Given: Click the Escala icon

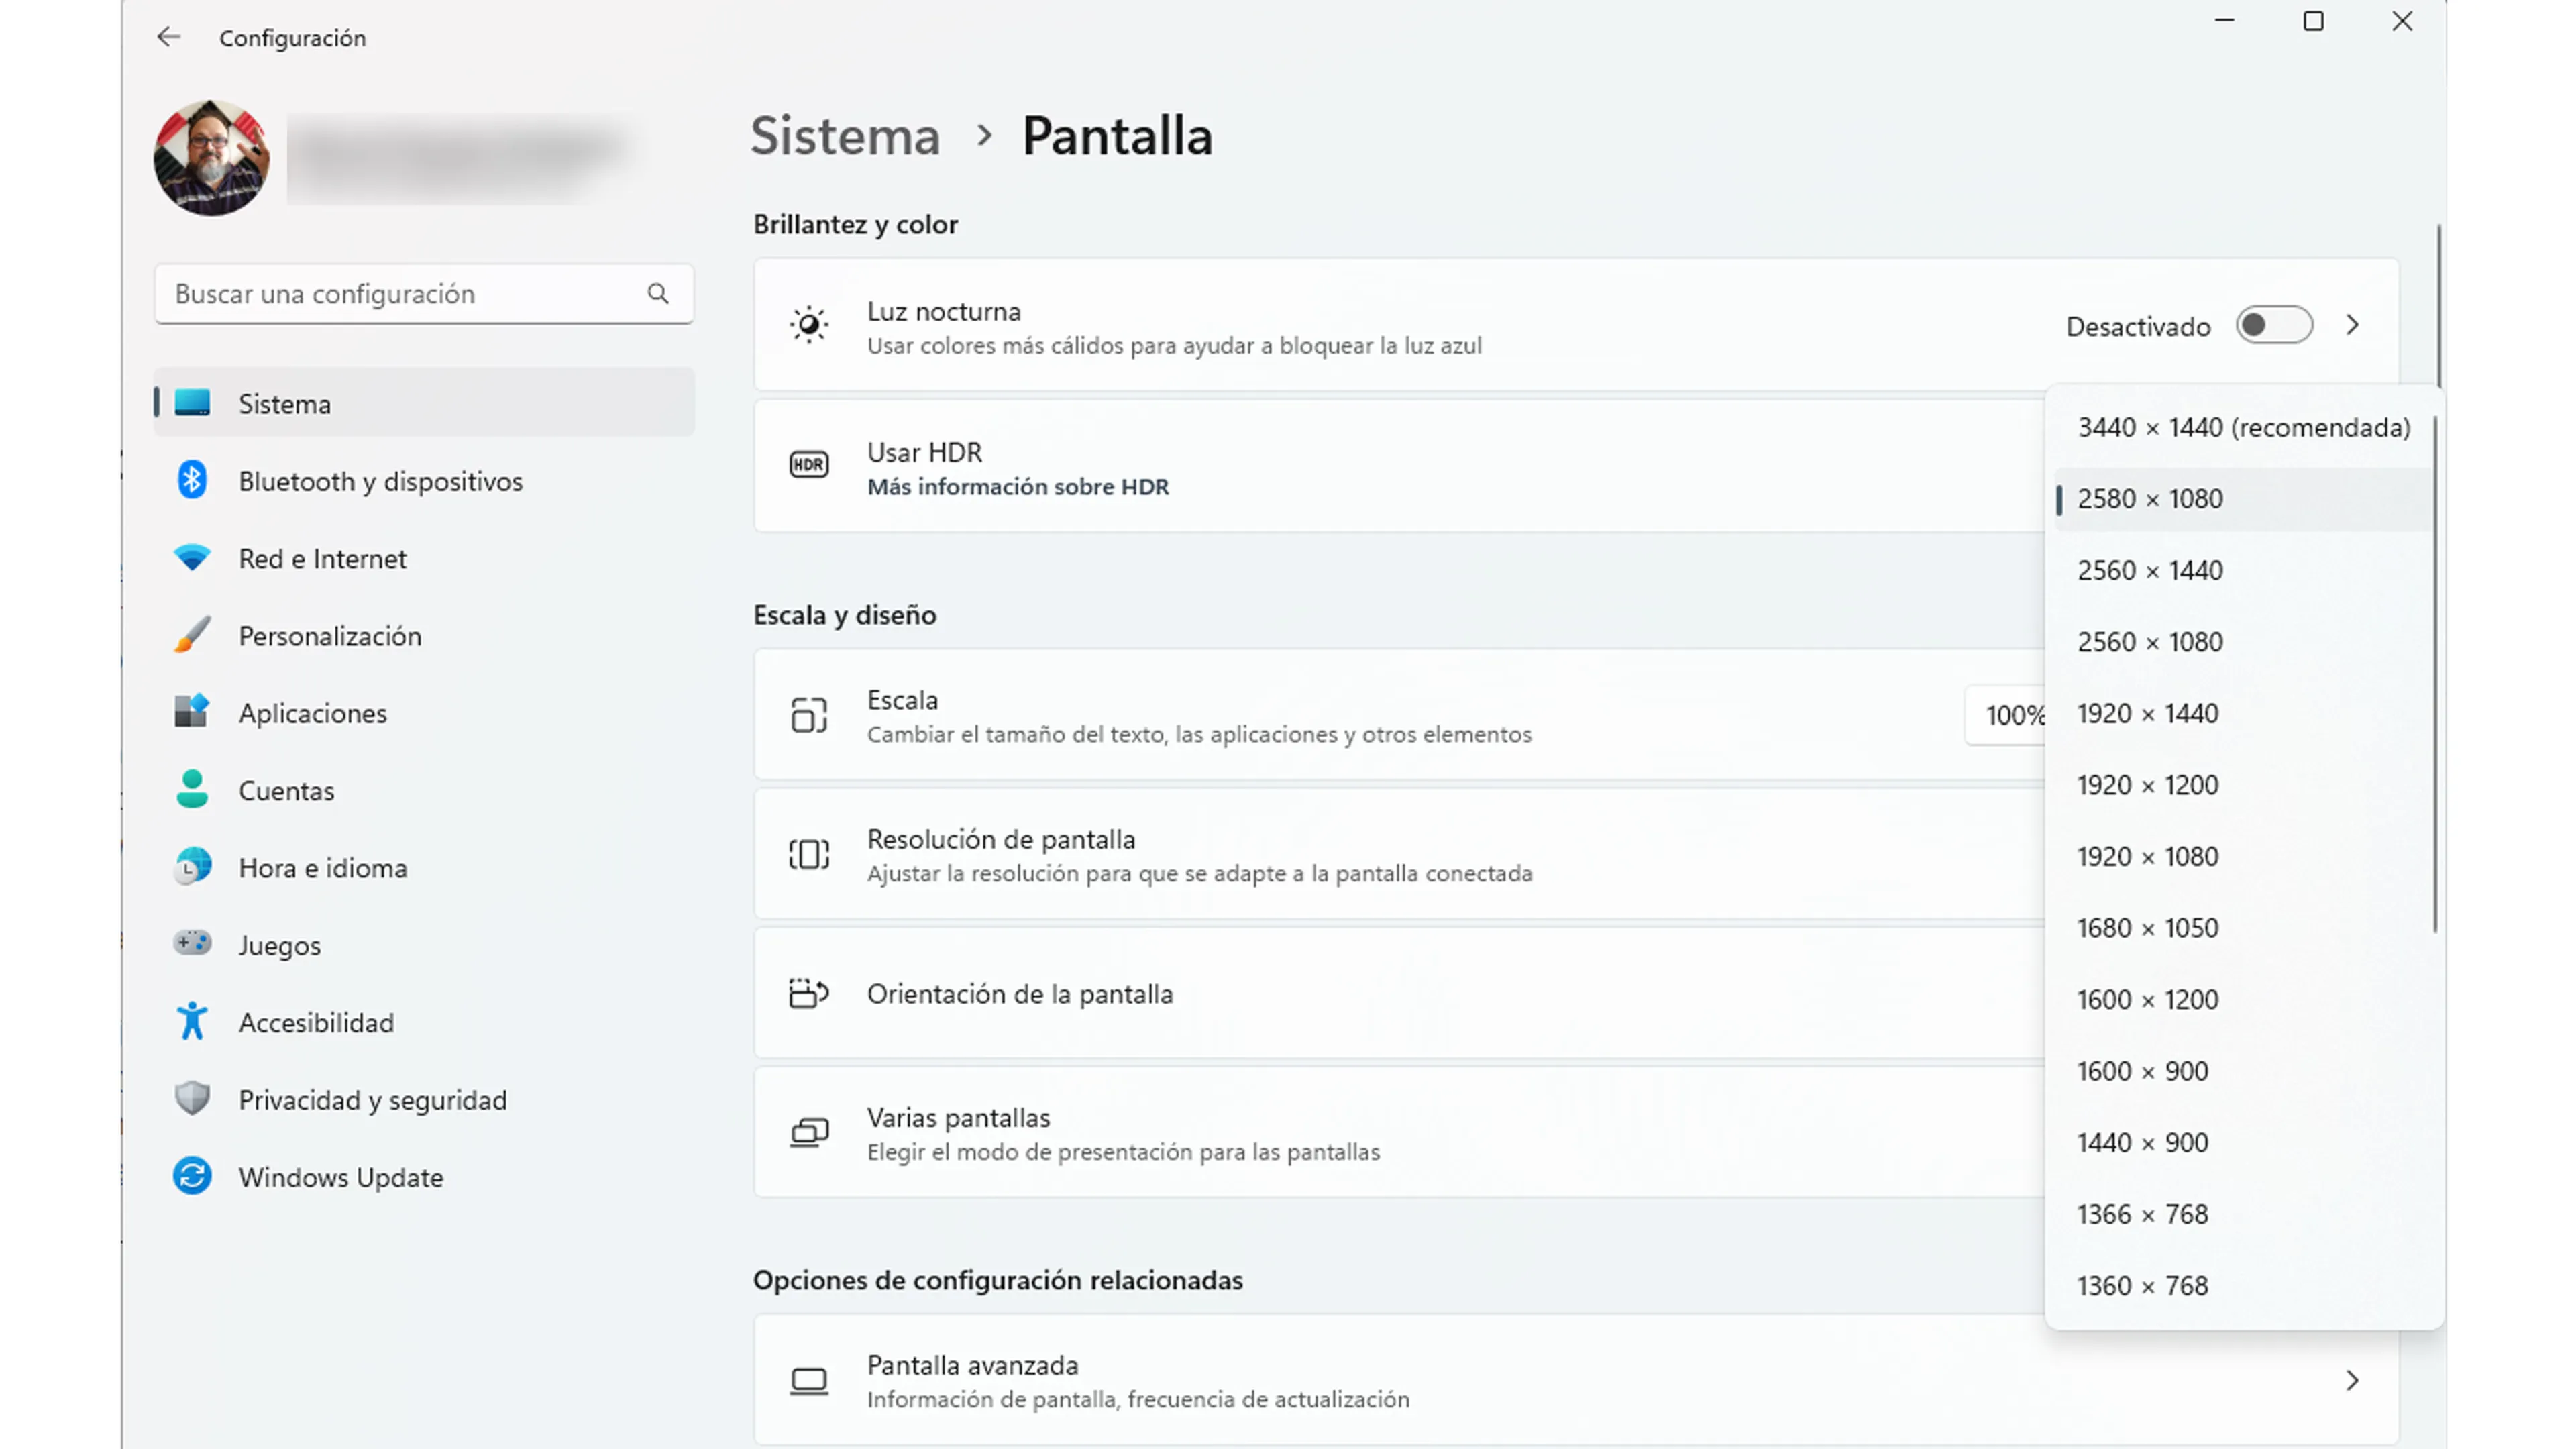Looking at the screenshot, I should [809, 715].
